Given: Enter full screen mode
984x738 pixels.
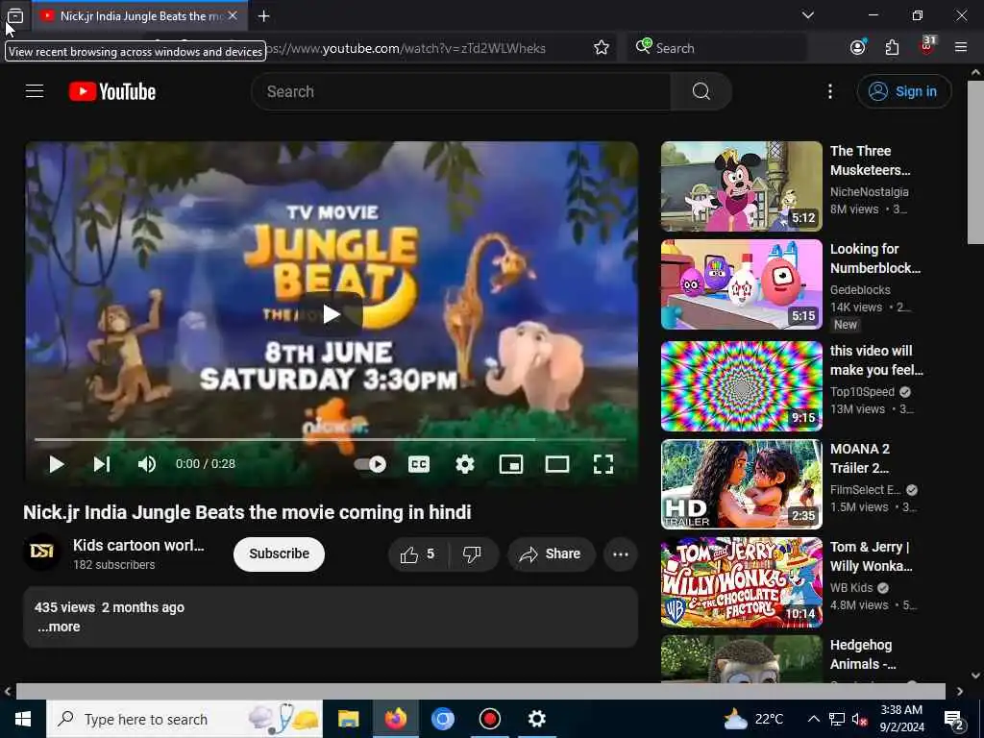Looking at the screenshot, I should click(603, 464).
